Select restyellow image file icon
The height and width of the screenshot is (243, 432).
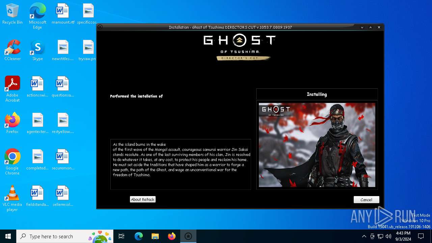point(63,123)
